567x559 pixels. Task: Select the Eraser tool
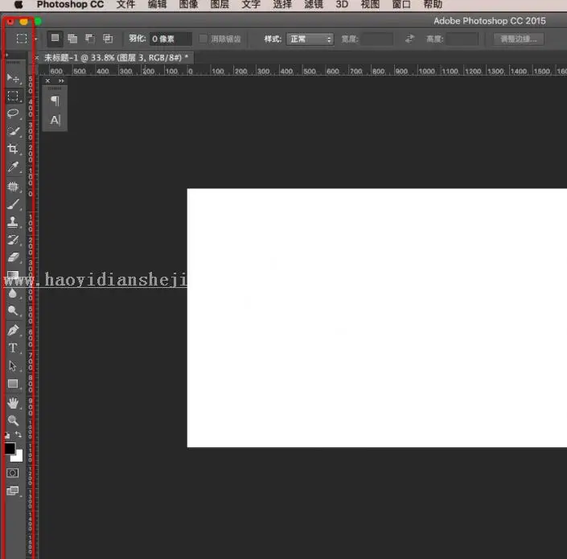pyautogui.click(x=13, y=257)
